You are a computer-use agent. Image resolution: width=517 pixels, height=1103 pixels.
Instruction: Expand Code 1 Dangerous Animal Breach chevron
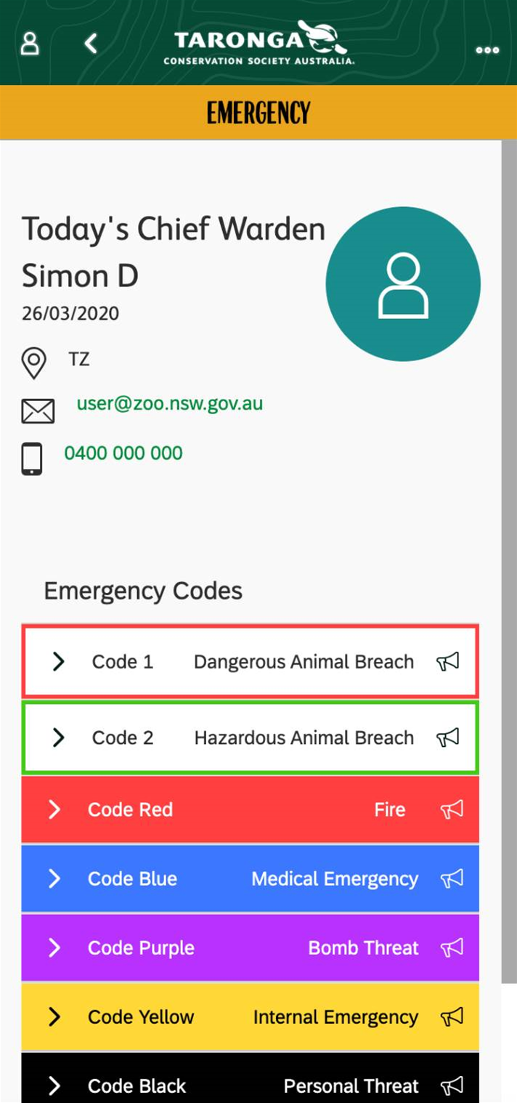[59, 661]
